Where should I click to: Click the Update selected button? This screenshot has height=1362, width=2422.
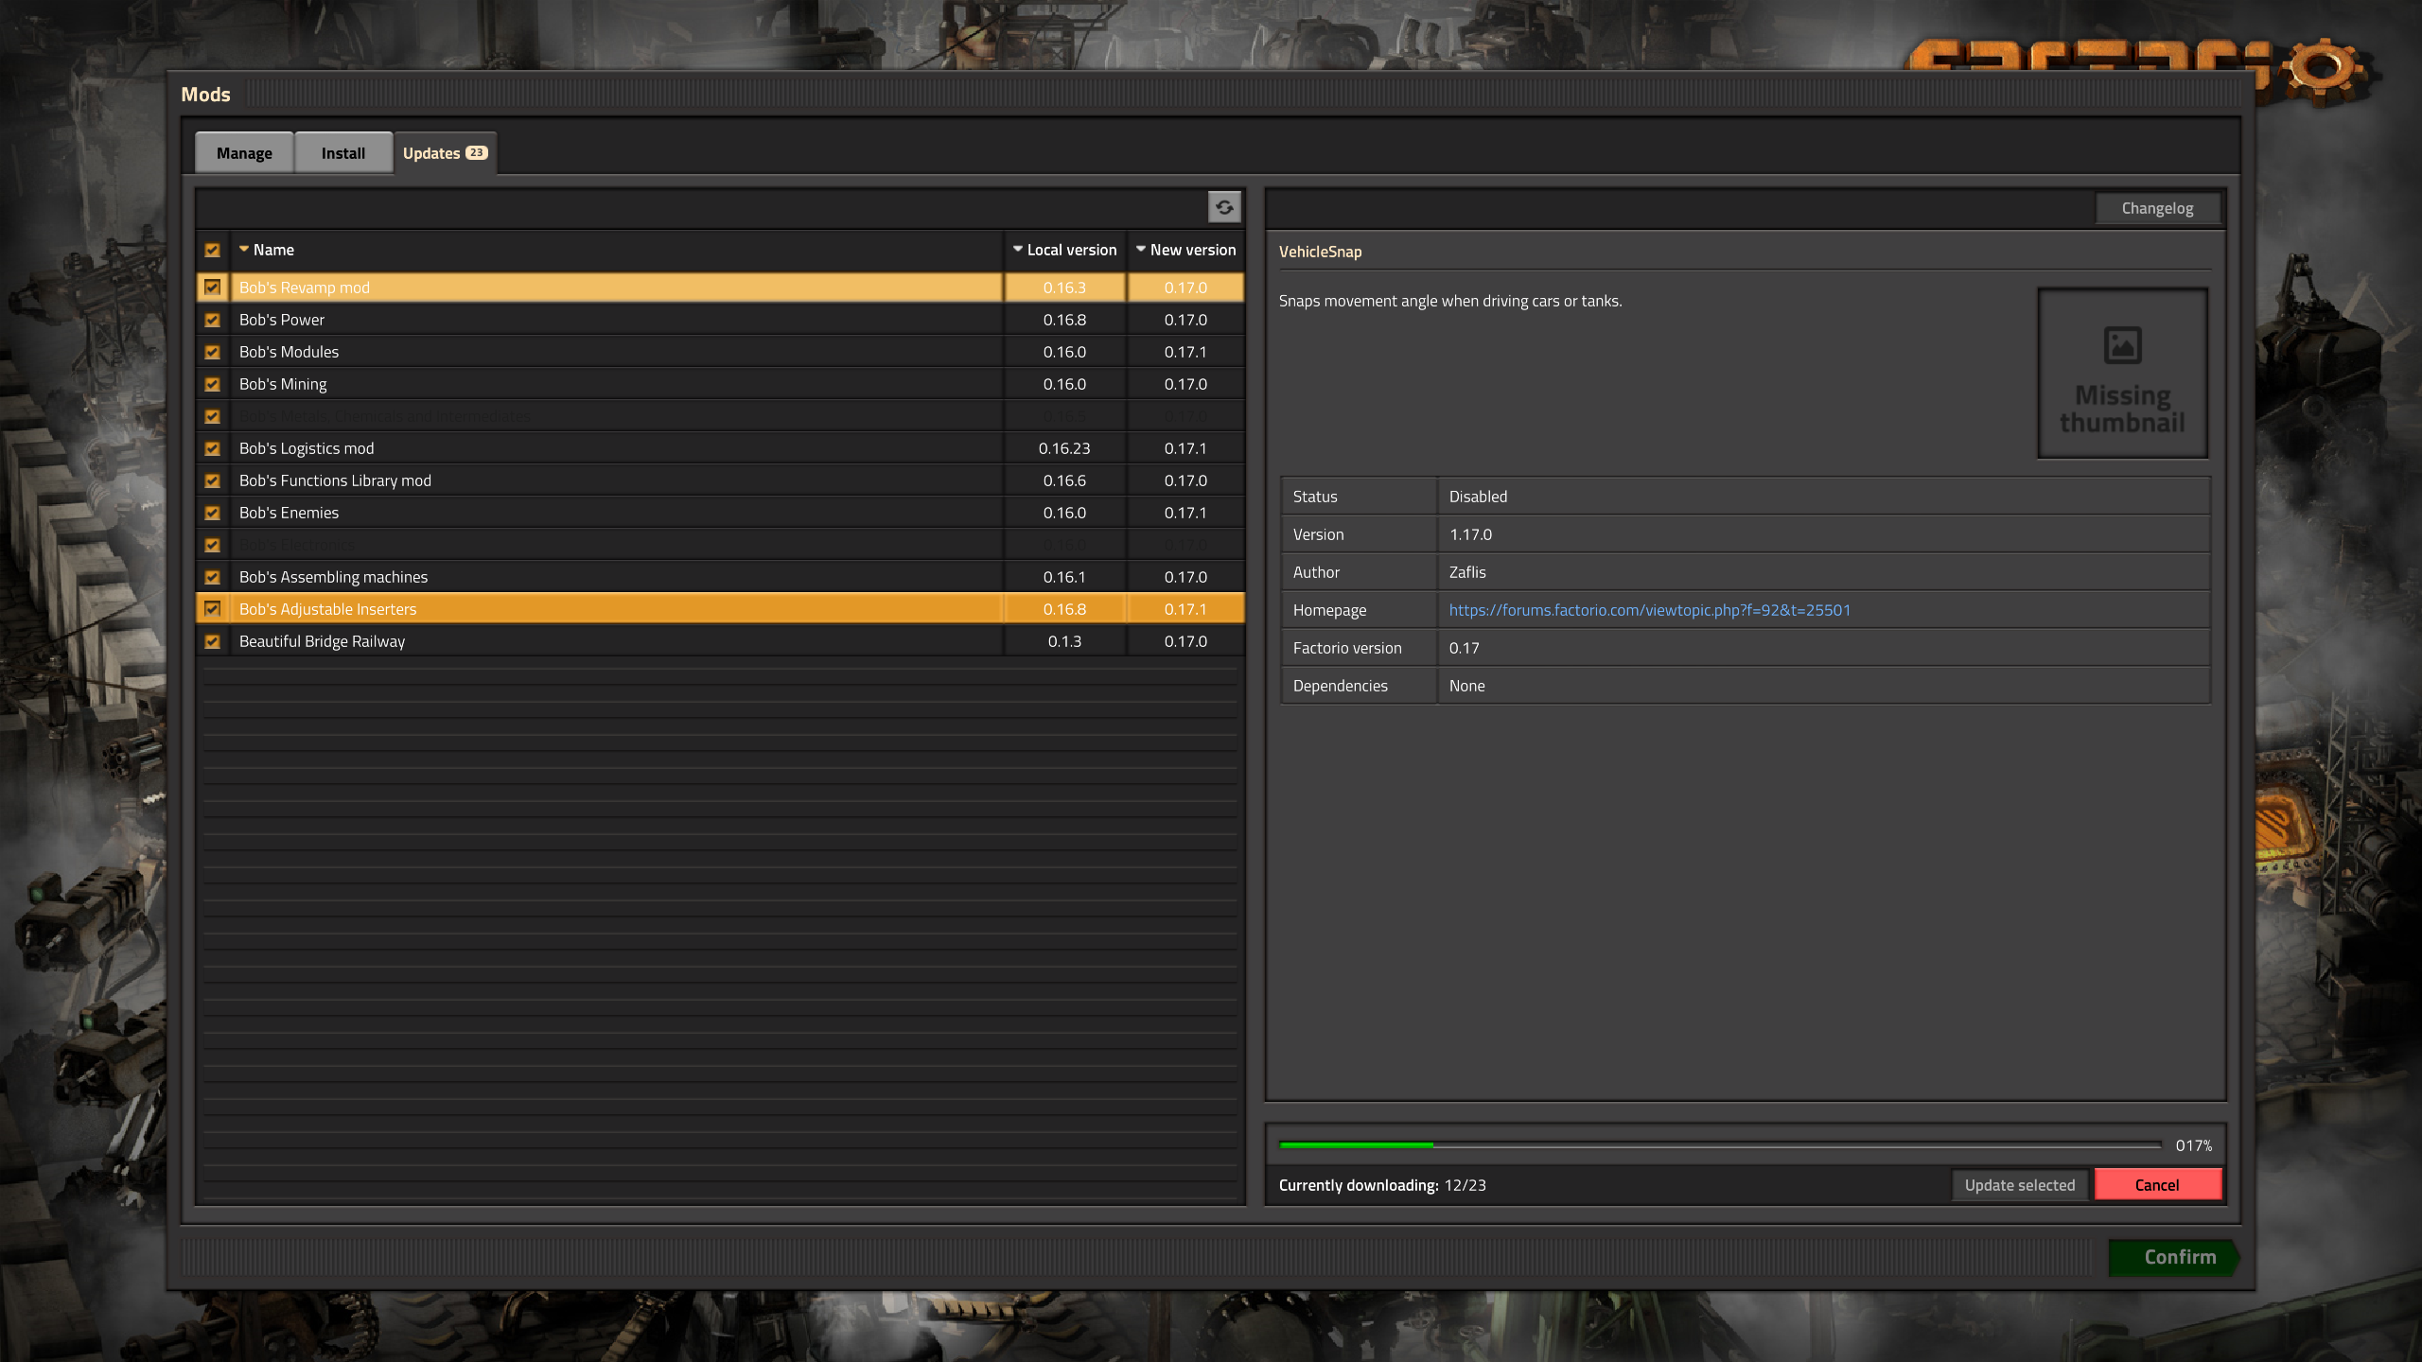click(x=2019, y=1185)
